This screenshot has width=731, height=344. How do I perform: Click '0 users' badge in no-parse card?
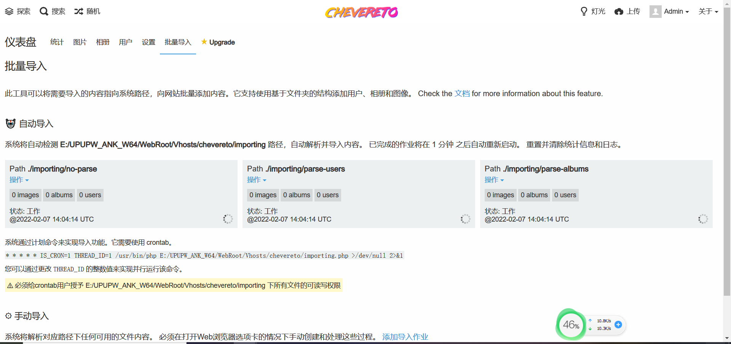coord(90,195)
